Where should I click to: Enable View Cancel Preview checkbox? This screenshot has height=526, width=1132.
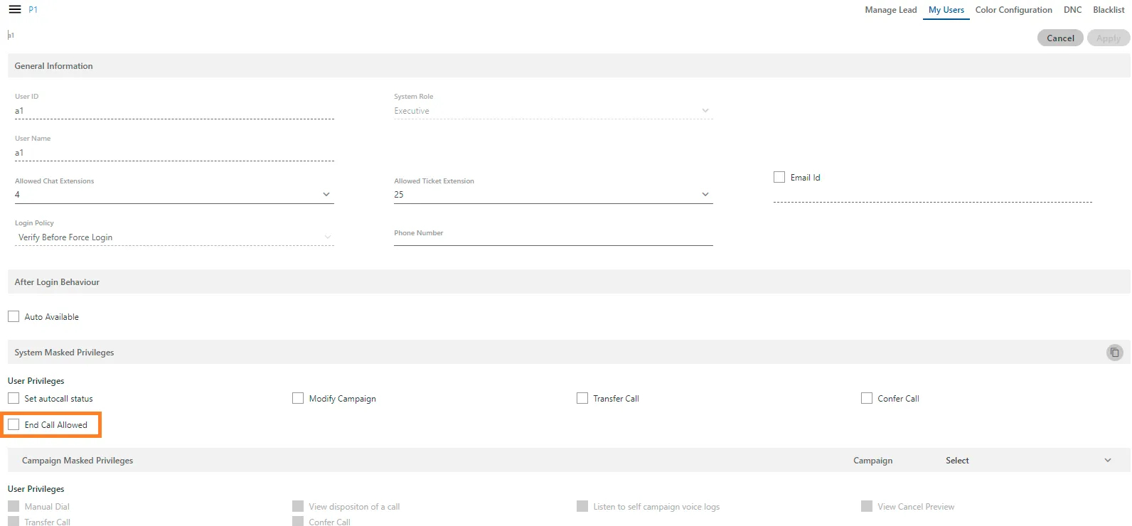[x=867, y=506]
